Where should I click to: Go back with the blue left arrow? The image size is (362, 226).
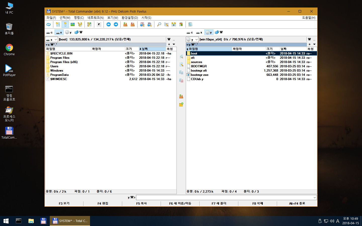[x=109, y=24]
